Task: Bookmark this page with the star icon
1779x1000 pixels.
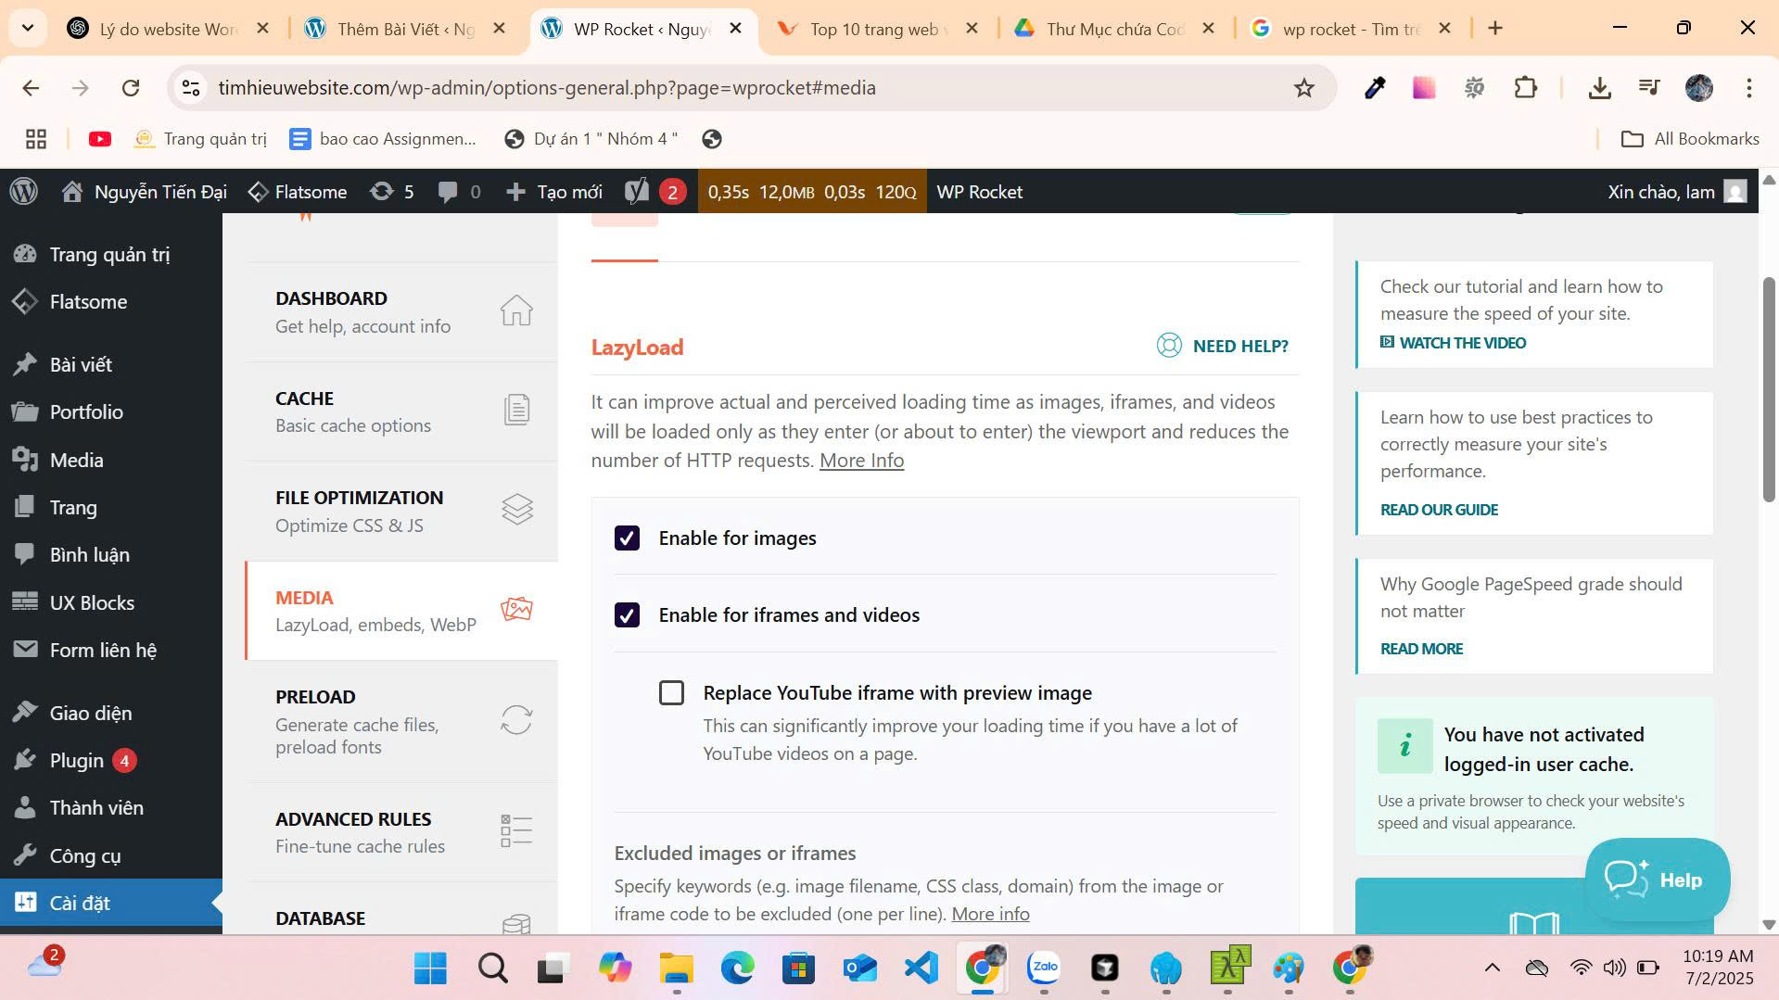Action: click(1303, 88)
